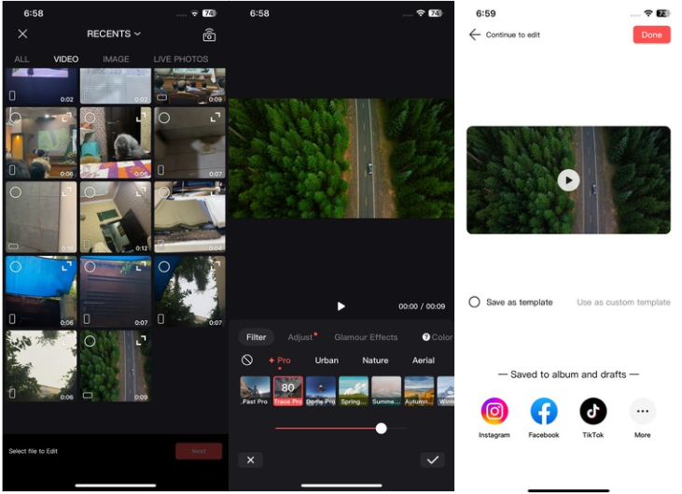Click Use as custom template link

click(623, 303)
